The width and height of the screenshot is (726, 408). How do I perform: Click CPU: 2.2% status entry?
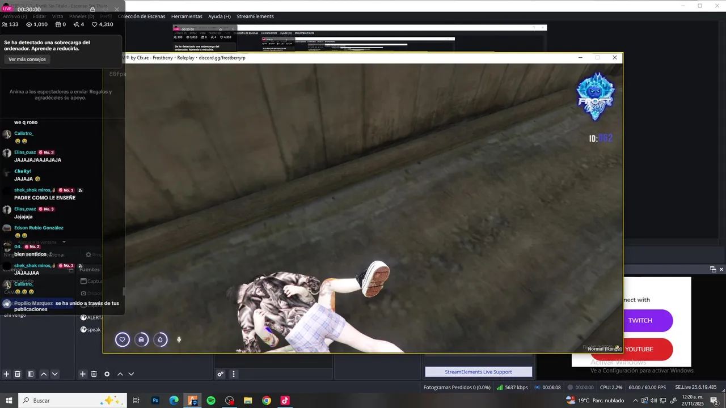[611, 388]
